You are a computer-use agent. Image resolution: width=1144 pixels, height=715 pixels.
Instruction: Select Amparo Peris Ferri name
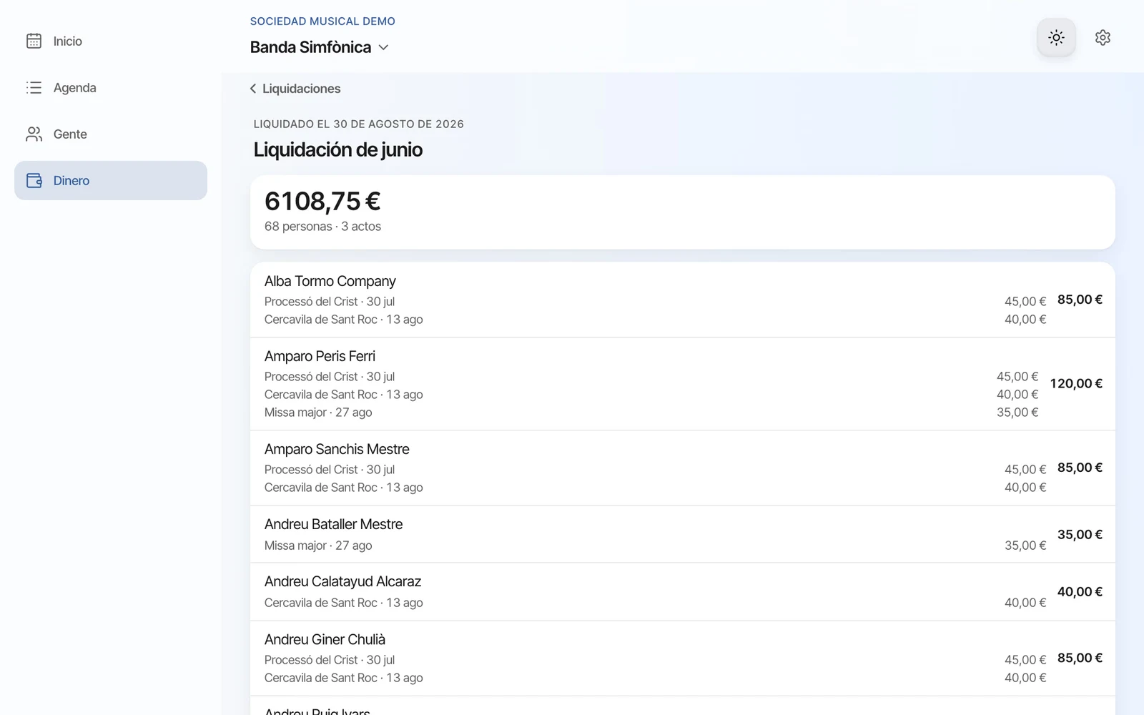(x=320, y=356)
